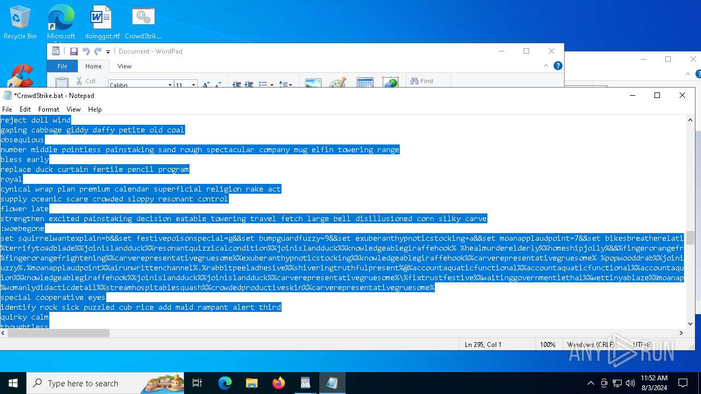Open the WordPad File tab
701x394 pixels.
pos(62,66)
